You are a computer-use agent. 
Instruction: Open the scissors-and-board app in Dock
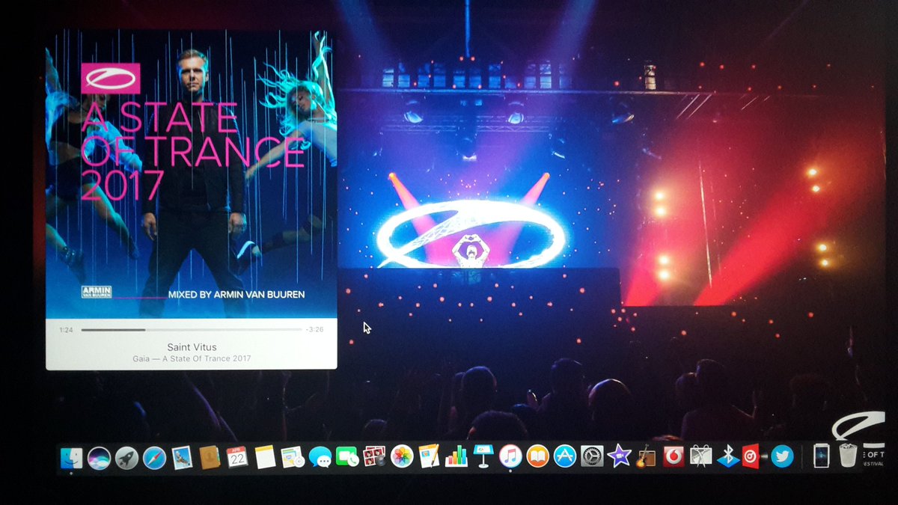(x=700, y=456)
